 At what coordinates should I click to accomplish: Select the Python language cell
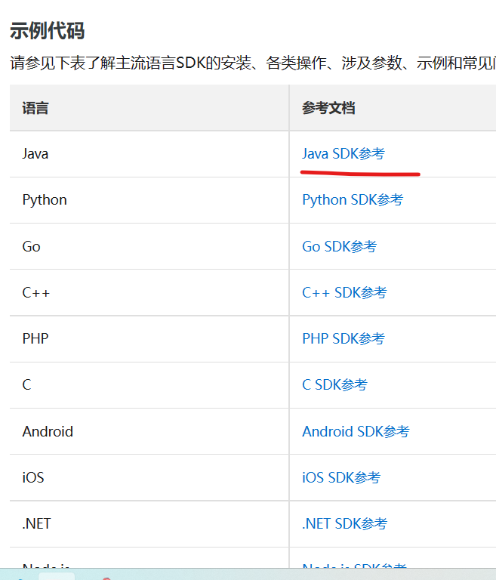click(x=45, y=200)
